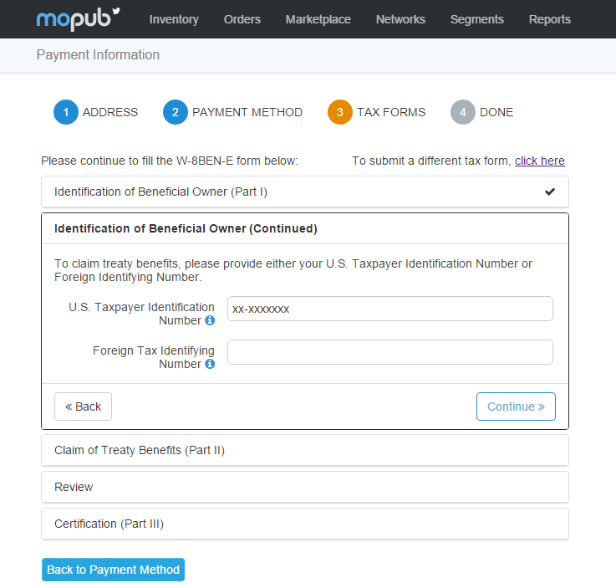Click the Foreign Tax Identifying Number field

click(x=389, y=352)
